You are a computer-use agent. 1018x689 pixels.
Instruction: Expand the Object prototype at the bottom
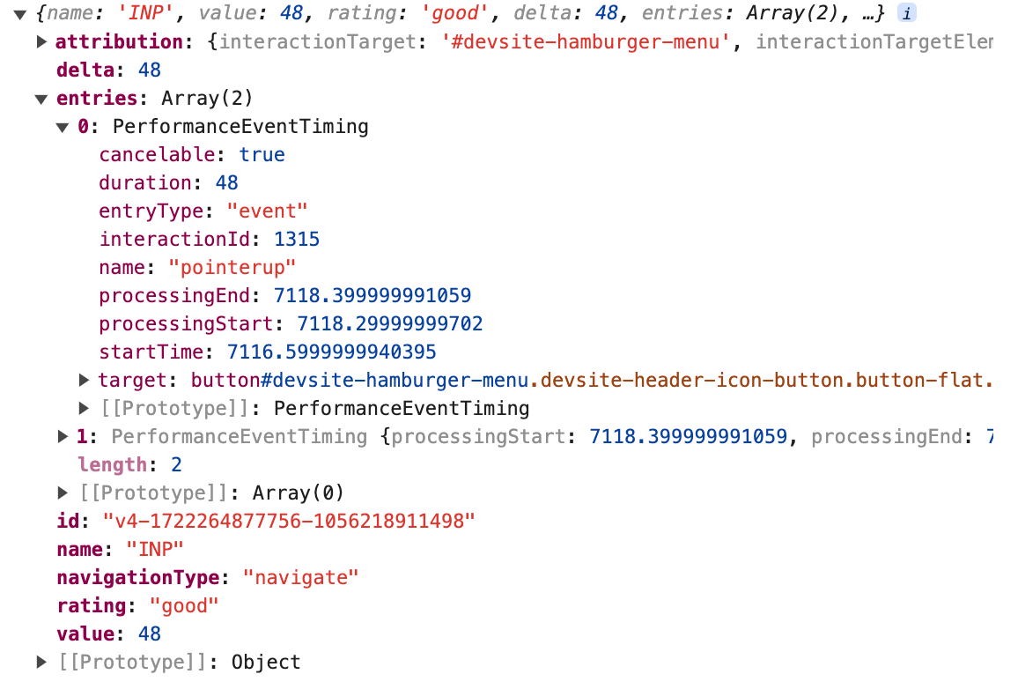coord(41,662)
